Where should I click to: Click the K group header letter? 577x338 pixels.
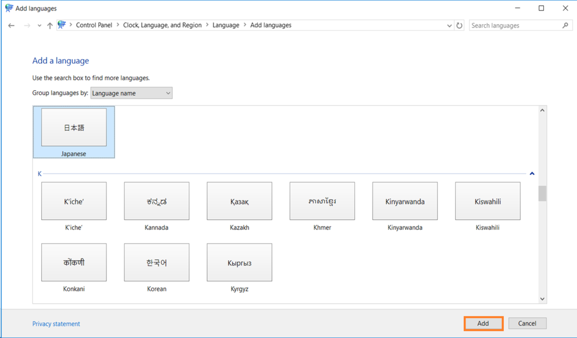[x=39, y=174]
